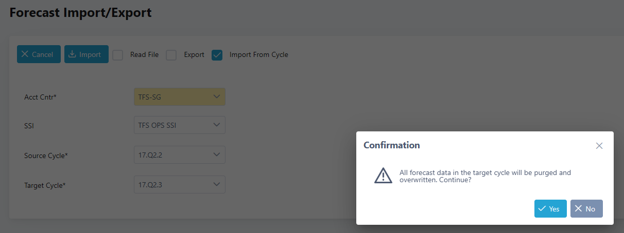
Task: Select the Target Cycle* field label
Action: 45,185
